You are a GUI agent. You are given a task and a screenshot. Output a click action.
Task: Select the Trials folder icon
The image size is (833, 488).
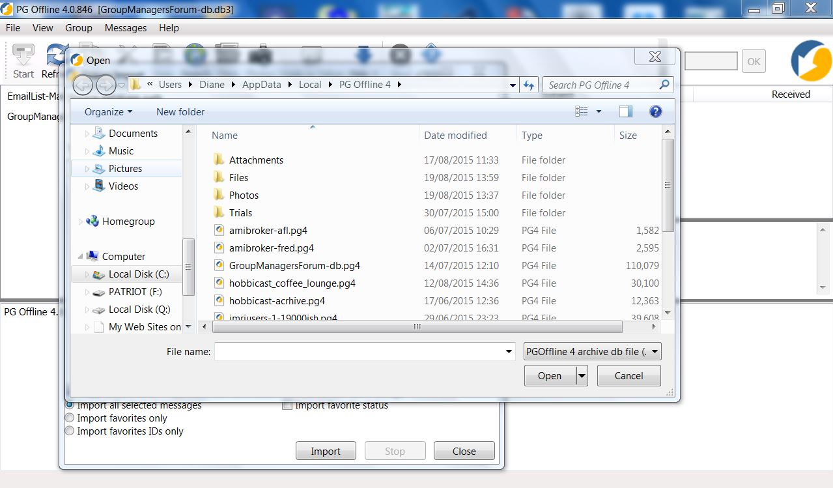point(219,212)
